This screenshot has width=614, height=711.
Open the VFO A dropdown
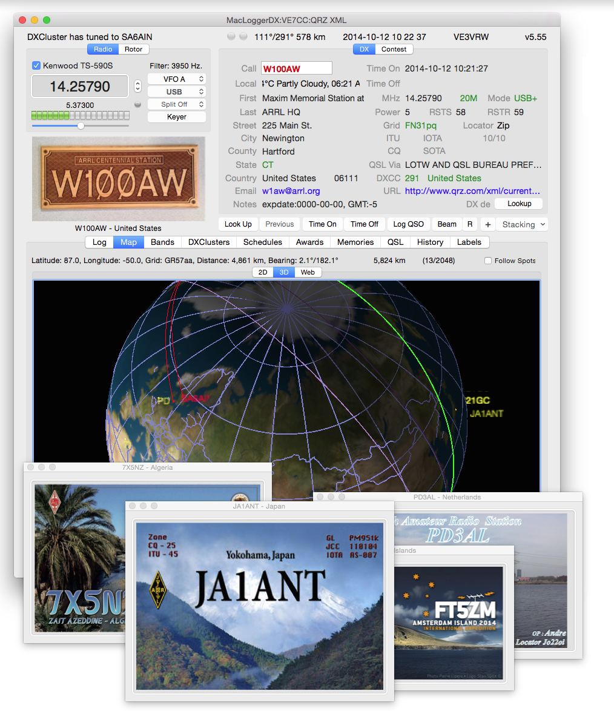point(177,79)
